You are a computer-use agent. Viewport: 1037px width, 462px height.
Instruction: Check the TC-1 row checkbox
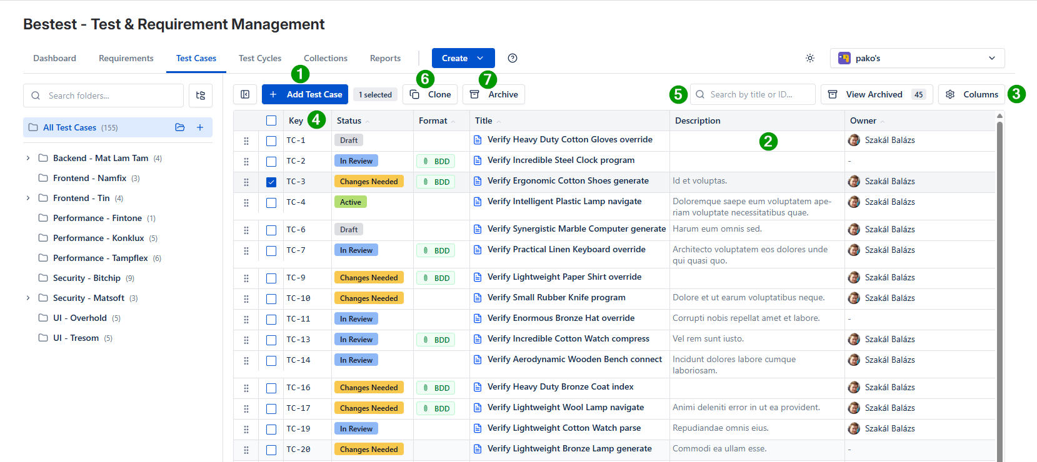(271, 141)
